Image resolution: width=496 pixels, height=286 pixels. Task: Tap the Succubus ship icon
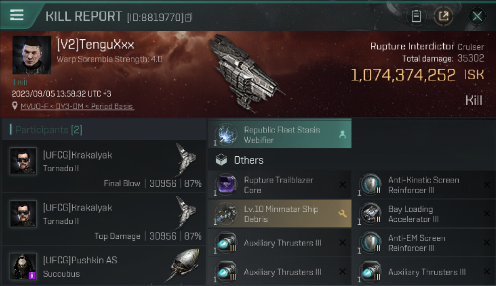[x=185, y=265]
